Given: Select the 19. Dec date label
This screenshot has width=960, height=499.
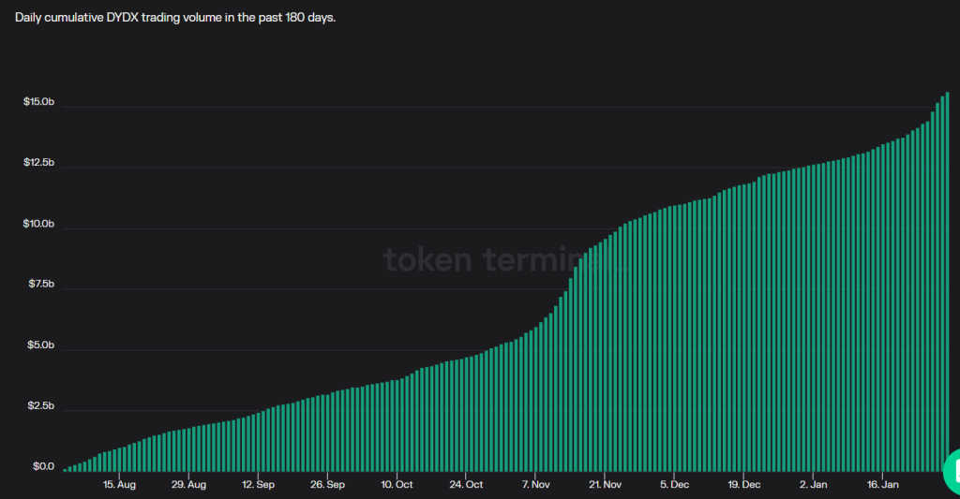Looking at the screenshot, I should 743,484.
